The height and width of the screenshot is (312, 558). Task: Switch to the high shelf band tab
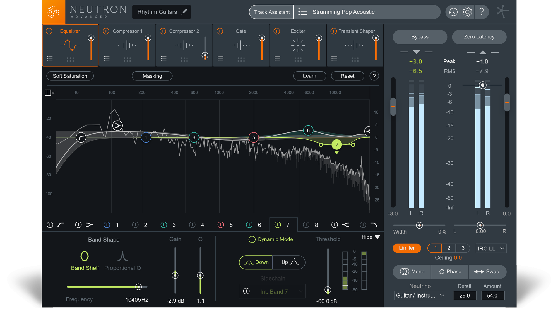click(346, 225)
